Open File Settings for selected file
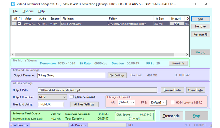Viewport: 220px width, 128px height. pyautogui.click(x=117, y=75)
